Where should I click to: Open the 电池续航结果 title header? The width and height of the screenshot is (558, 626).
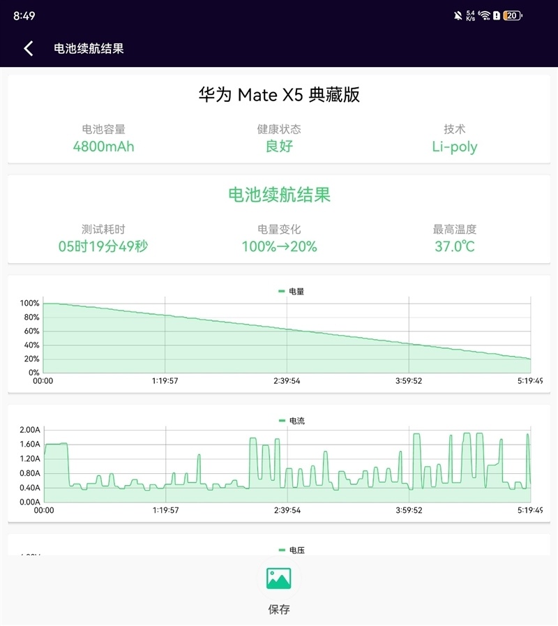[x=87, y=47]
